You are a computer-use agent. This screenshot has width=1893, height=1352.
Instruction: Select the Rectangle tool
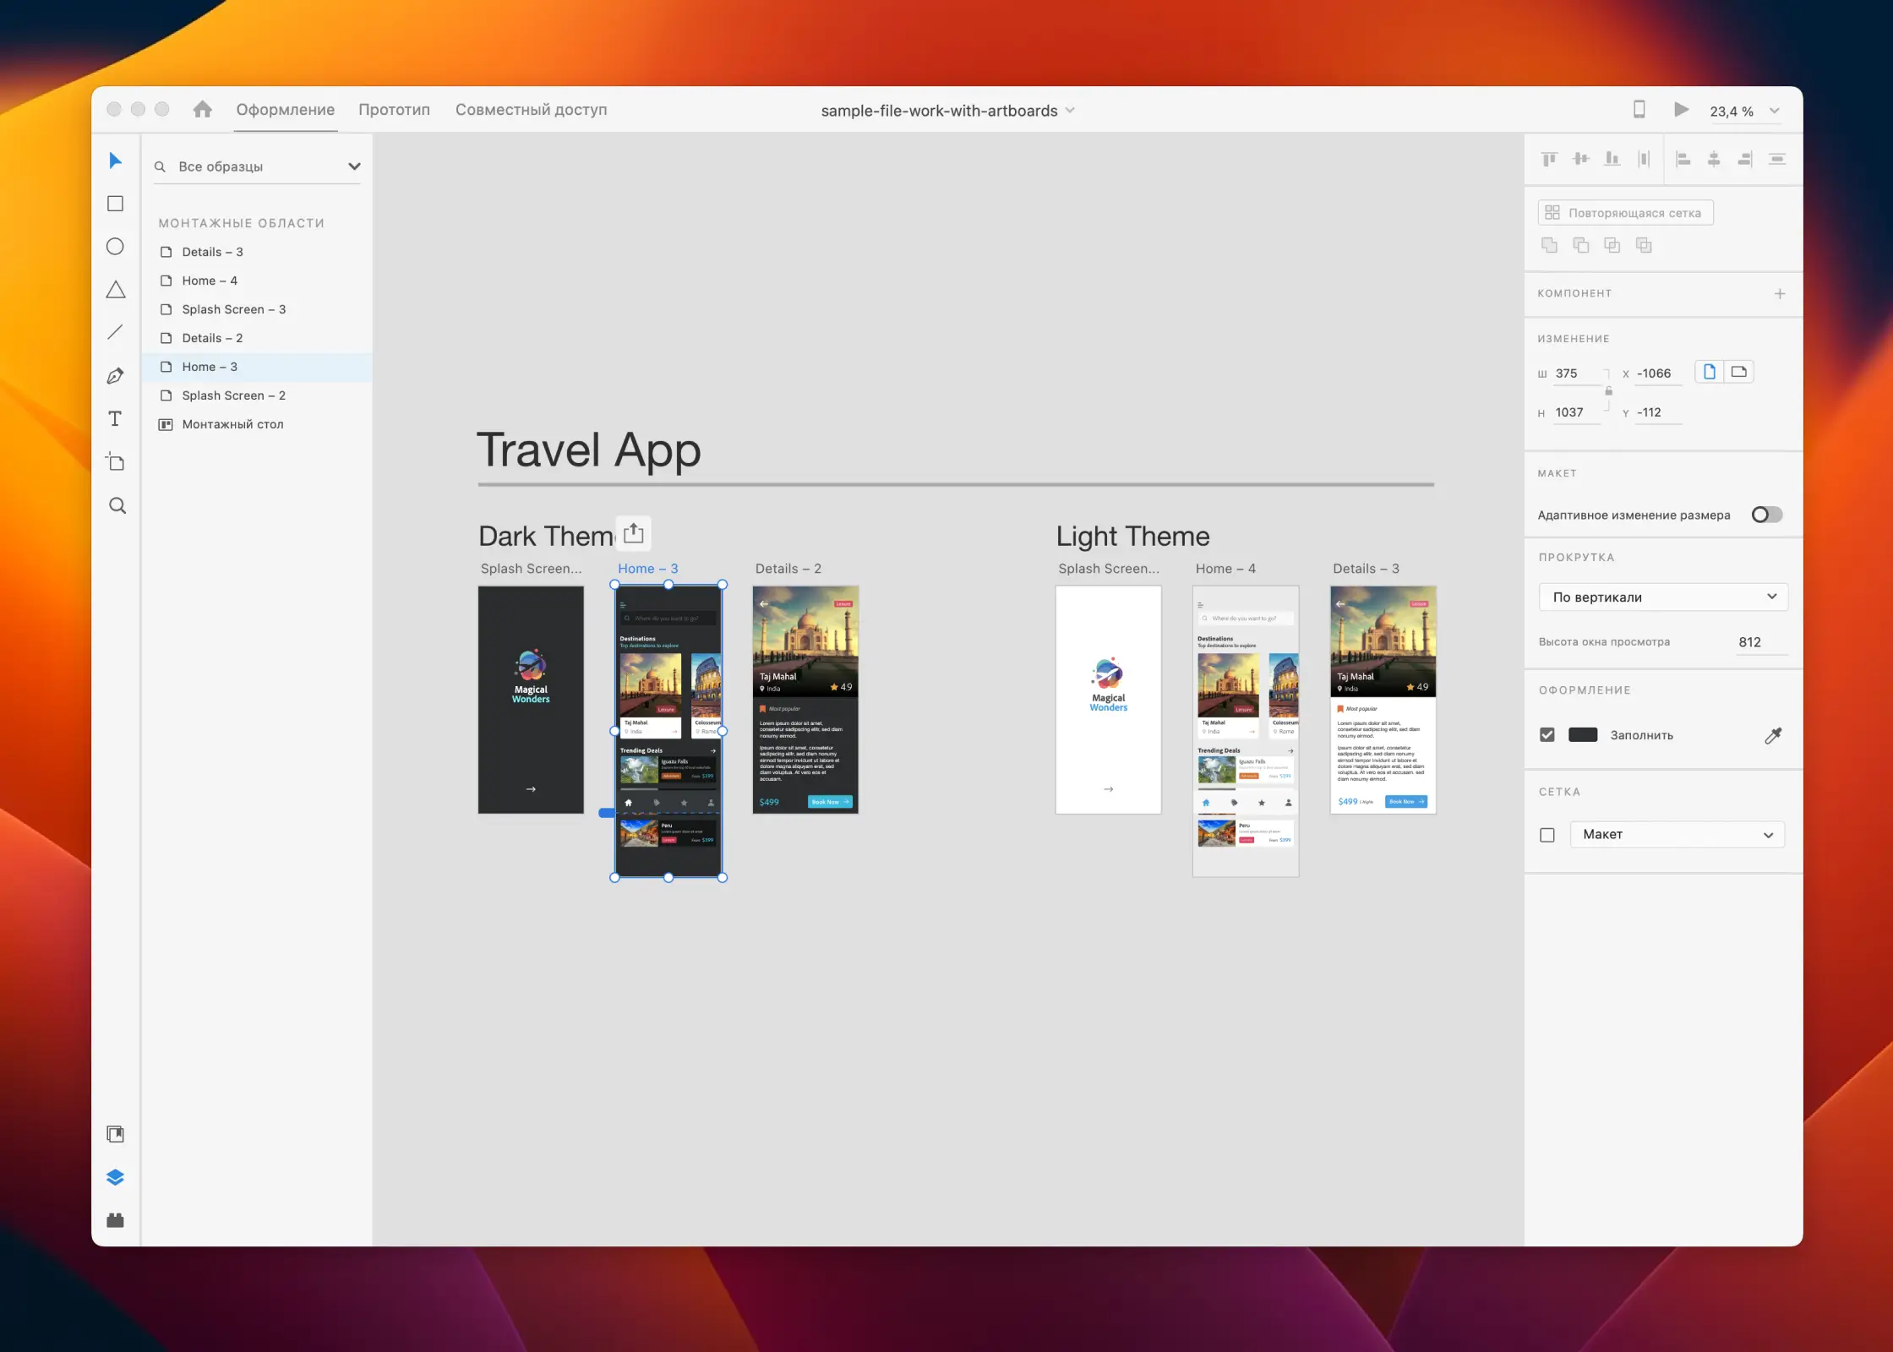tap(115, 203)
